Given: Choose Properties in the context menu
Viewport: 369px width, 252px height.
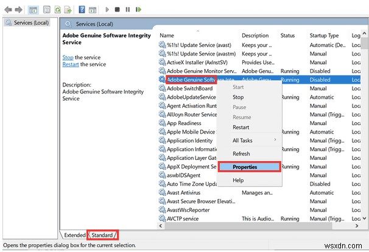Looking at the screenshot, I should coord(250,167).
